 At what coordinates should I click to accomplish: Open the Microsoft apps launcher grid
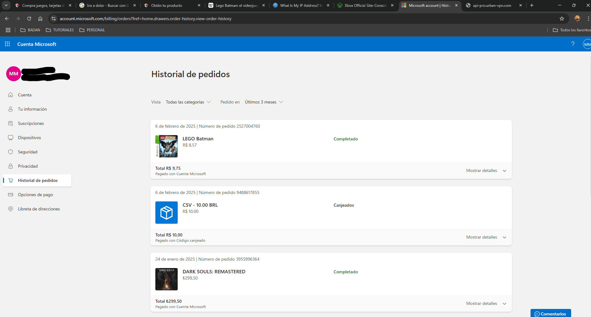point(7,44)
